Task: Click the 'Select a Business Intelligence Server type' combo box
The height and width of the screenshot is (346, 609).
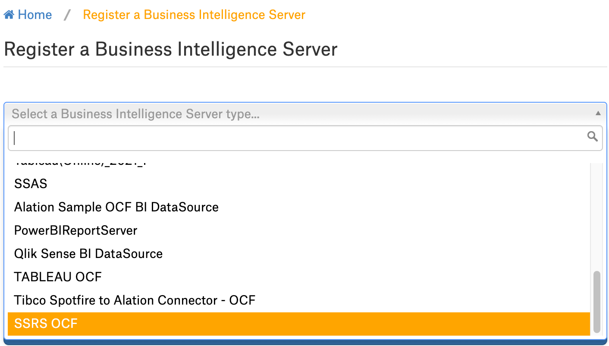Action: pos(305,114)
